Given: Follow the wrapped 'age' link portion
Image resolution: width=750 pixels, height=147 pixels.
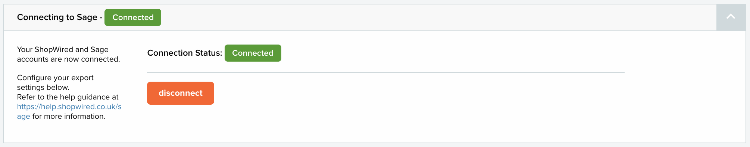Looking at the screenshot, I should pyautogui.click(x=24, y=117).
